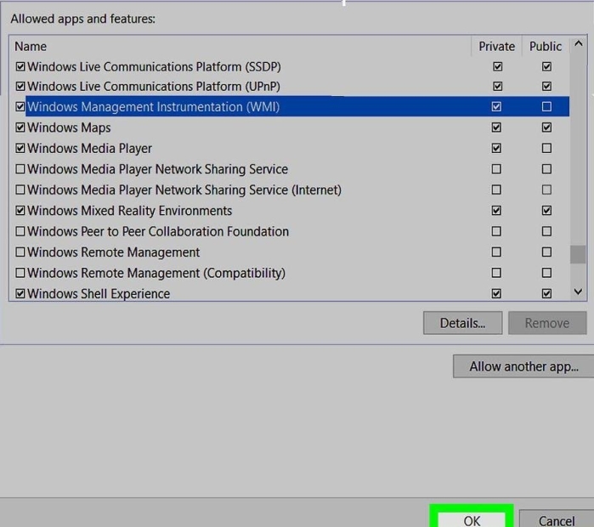Uncheck Windows Media Player name checkbox

point(20,148)
